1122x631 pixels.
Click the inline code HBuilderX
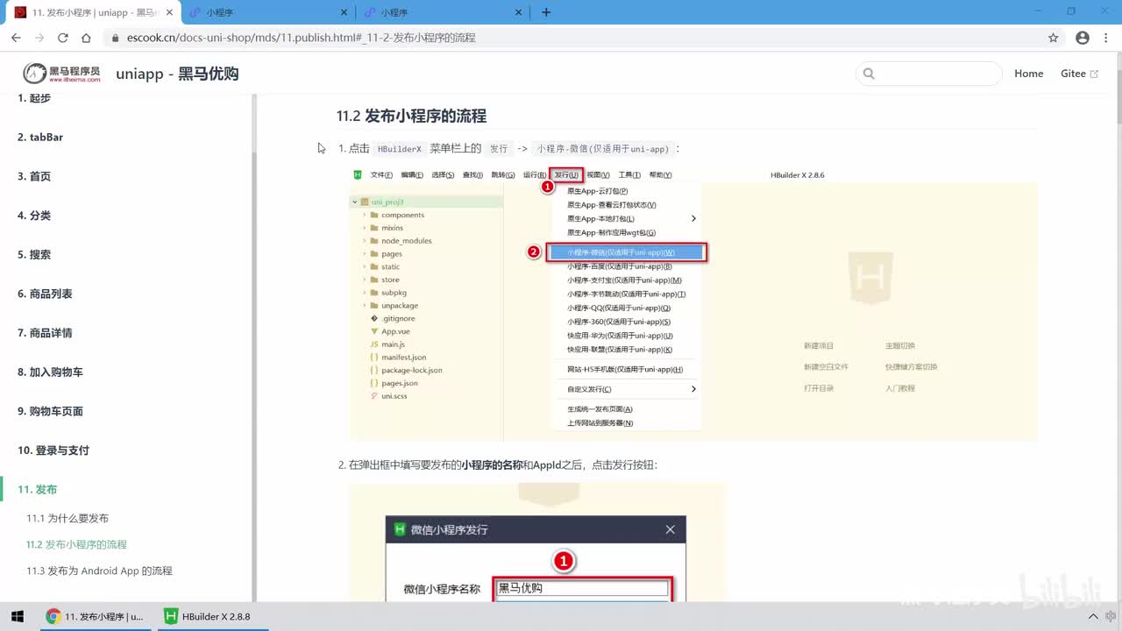(400, 149)
